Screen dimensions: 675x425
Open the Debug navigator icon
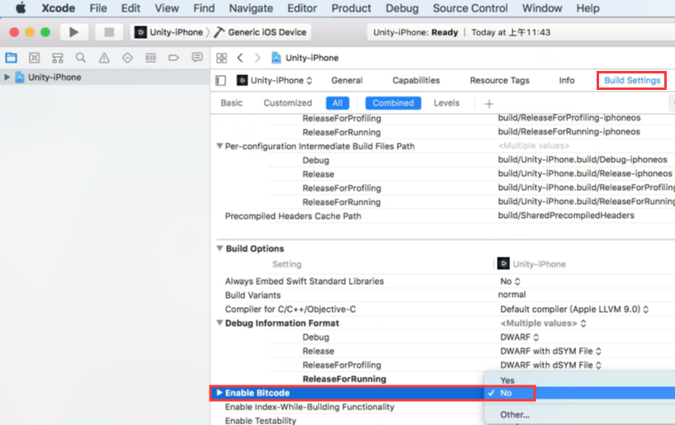click(151, 58)
